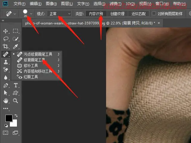191x143 pixels.
Task: Select the Blur drop tool
Action: [6, 77]
